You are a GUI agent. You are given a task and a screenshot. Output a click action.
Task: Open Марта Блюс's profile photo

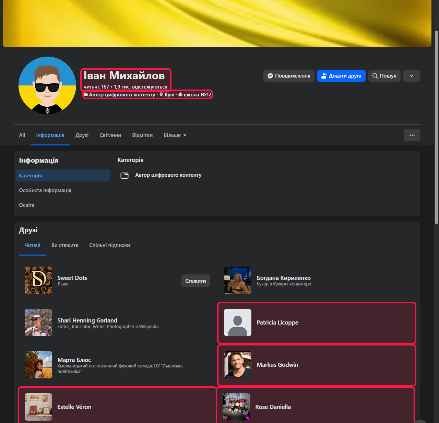click(x=38, y=365)
